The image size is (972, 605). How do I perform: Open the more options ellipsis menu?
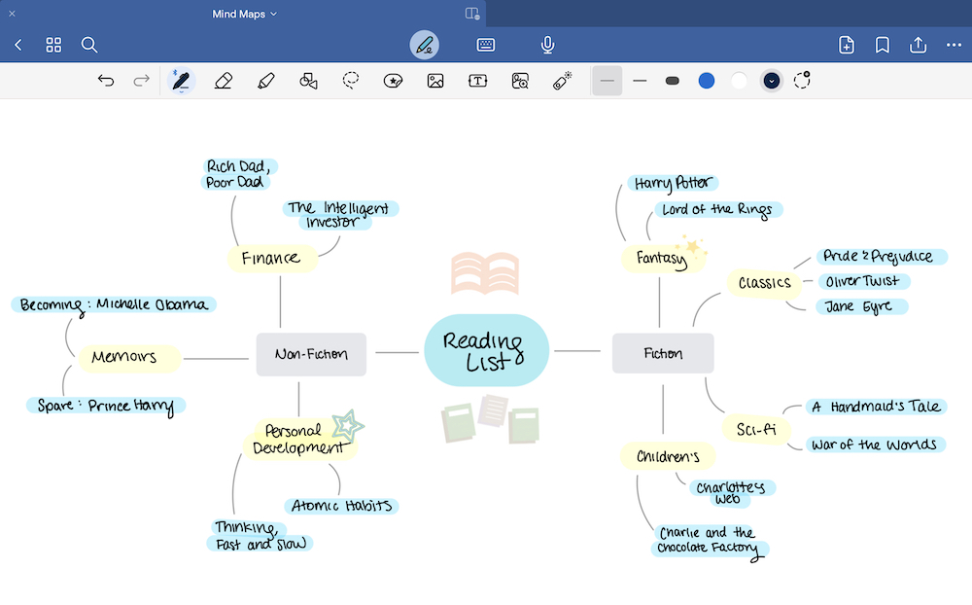pos(953,45)
